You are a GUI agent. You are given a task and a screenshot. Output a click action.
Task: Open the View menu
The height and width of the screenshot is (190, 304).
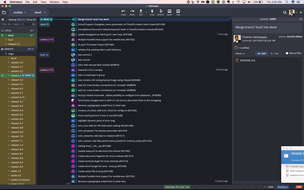point(44,2)
